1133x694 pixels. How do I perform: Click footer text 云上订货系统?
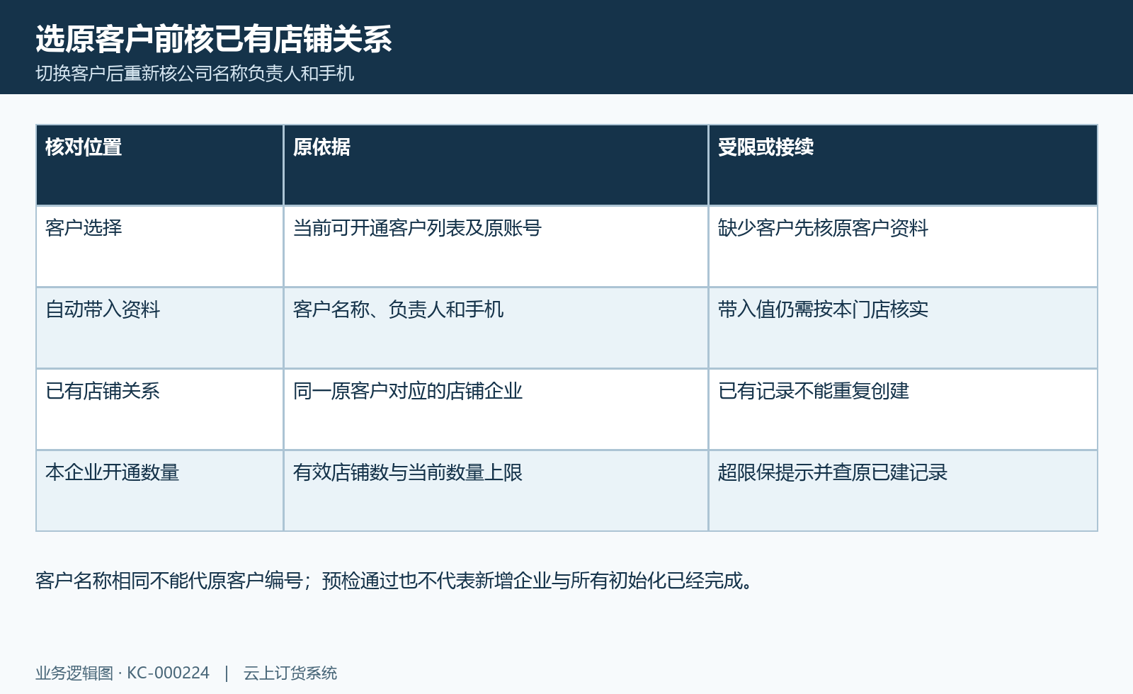[290, 673]
